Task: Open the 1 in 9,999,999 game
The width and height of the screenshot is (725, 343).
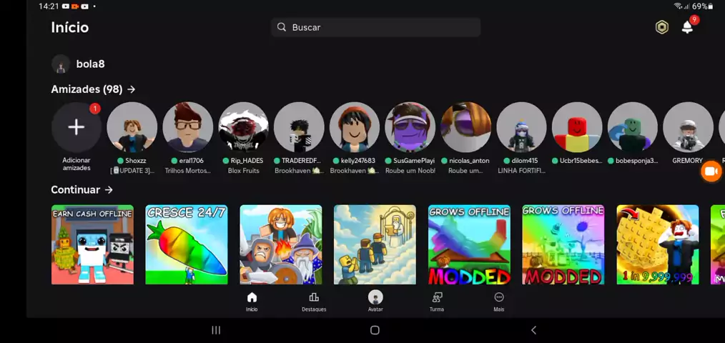Action: point(658,244)
